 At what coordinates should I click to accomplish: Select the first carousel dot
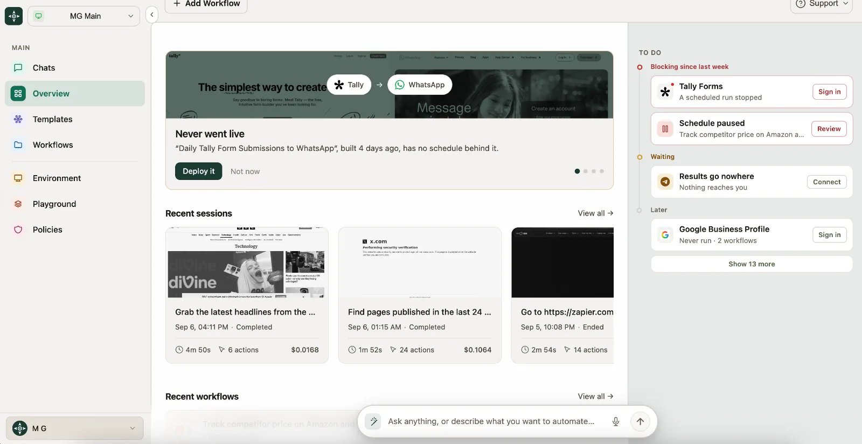pos(577,171)
